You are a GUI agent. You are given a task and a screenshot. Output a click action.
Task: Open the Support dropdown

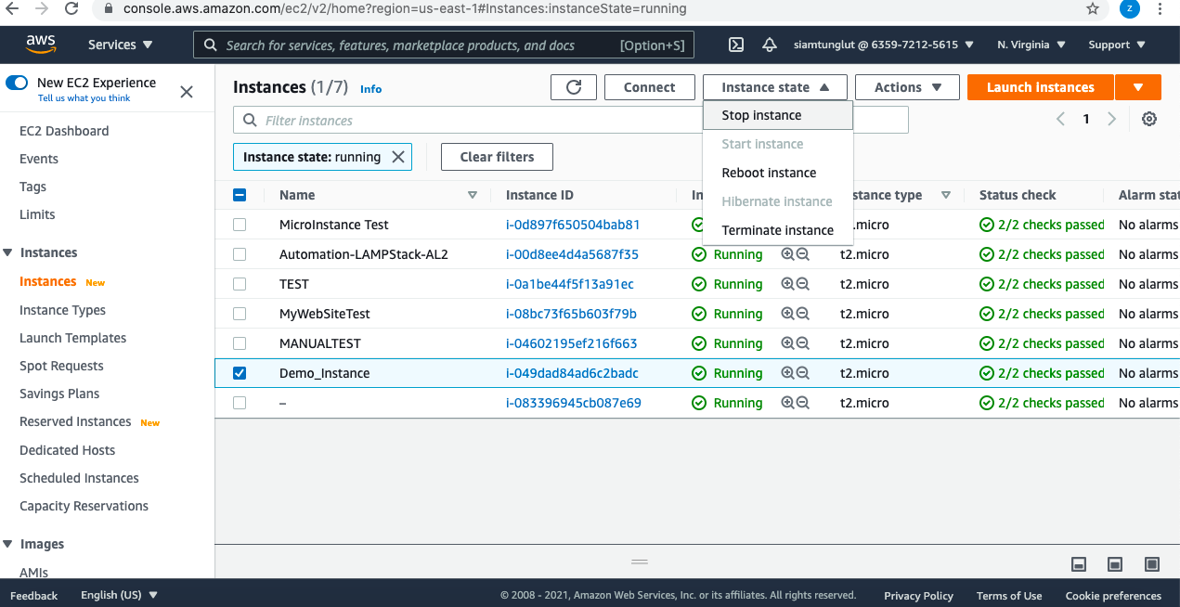pos(1117,45)
